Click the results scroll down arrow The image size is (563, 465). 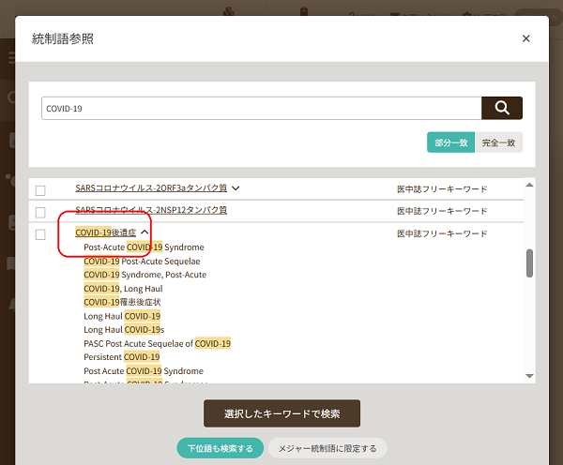coord(529,376)
